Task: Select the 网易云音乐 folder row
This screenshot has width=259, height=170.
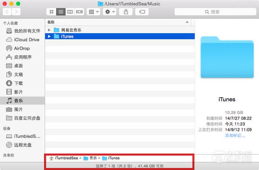Action: click(x=120, y=30)
